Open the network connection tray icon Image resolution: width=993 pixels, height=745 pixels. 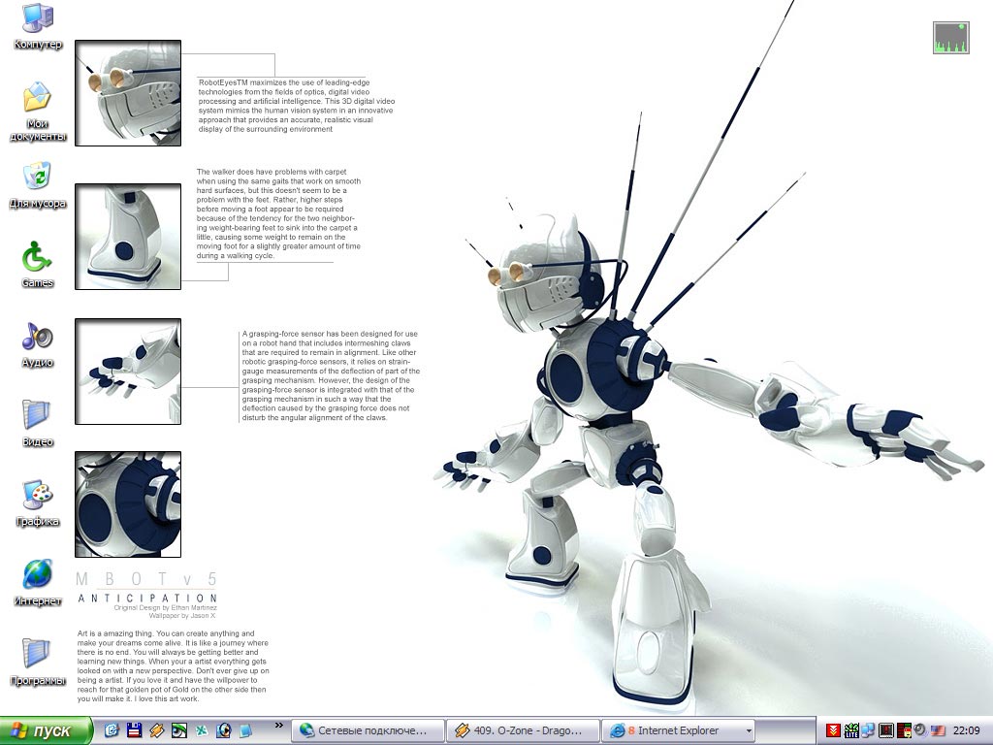pos(868,730)
